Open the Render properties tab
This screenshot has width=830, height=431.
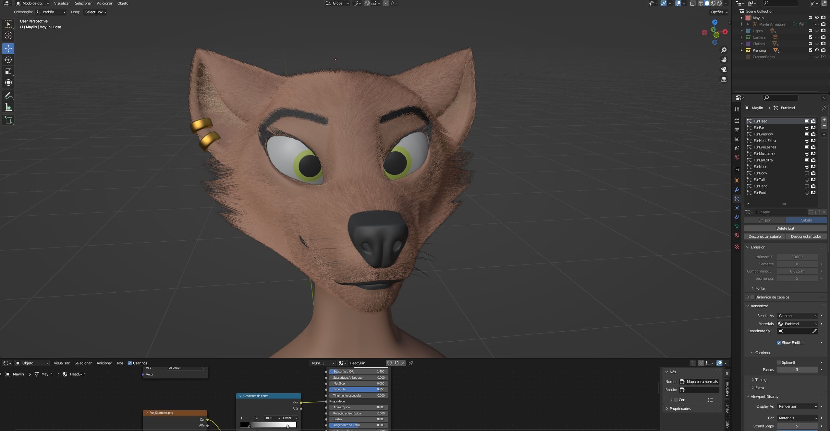click(x=737, y=120)
